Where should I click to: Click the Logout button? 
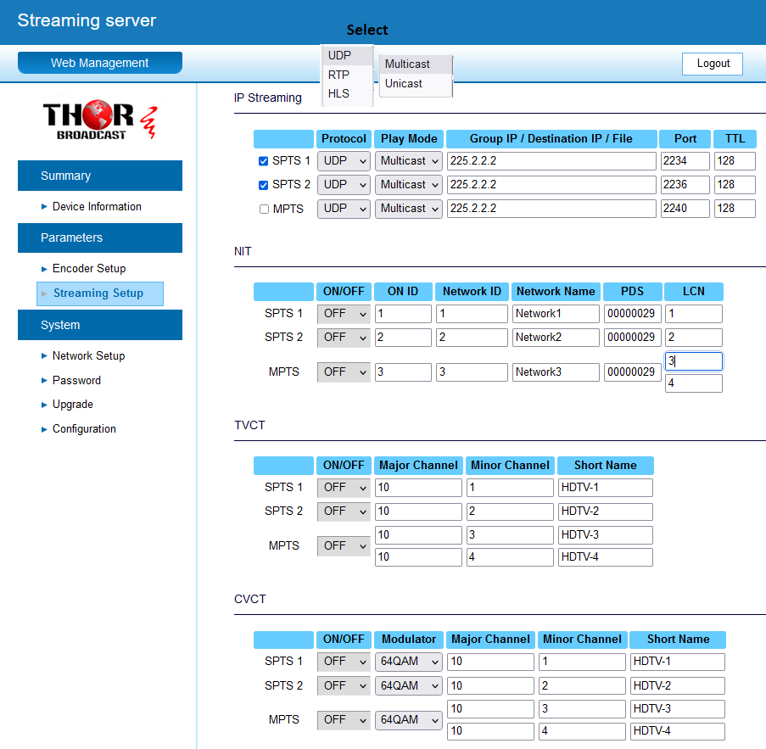[x=712, y=64]
